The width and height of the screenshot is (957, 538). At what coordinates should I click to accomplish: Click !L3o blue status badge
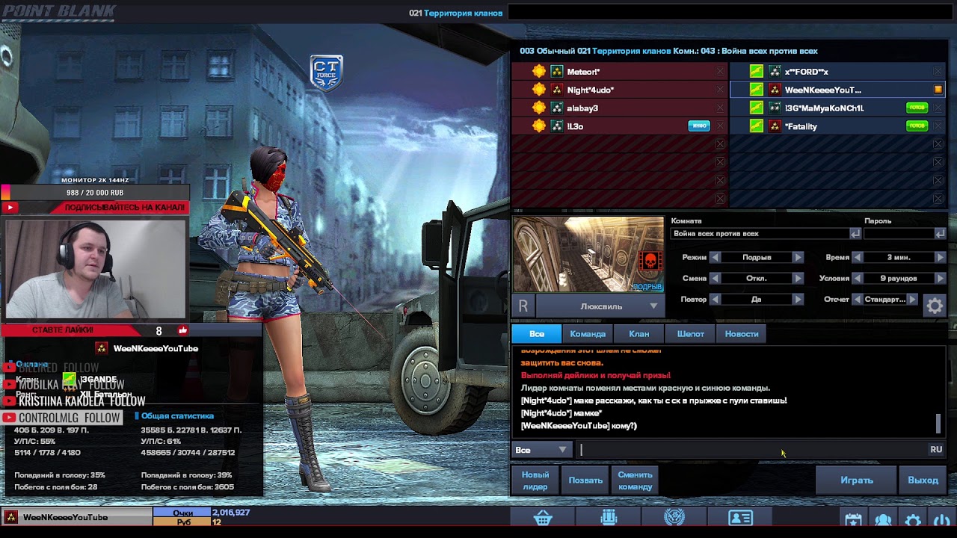tap(699, 126)
